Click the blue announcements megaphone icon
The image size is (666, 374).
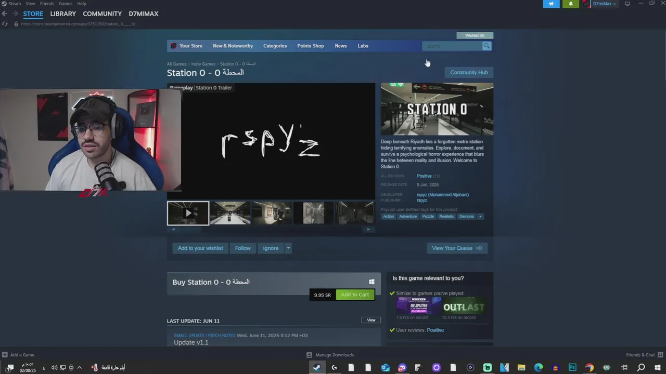(x=552, y=4)
